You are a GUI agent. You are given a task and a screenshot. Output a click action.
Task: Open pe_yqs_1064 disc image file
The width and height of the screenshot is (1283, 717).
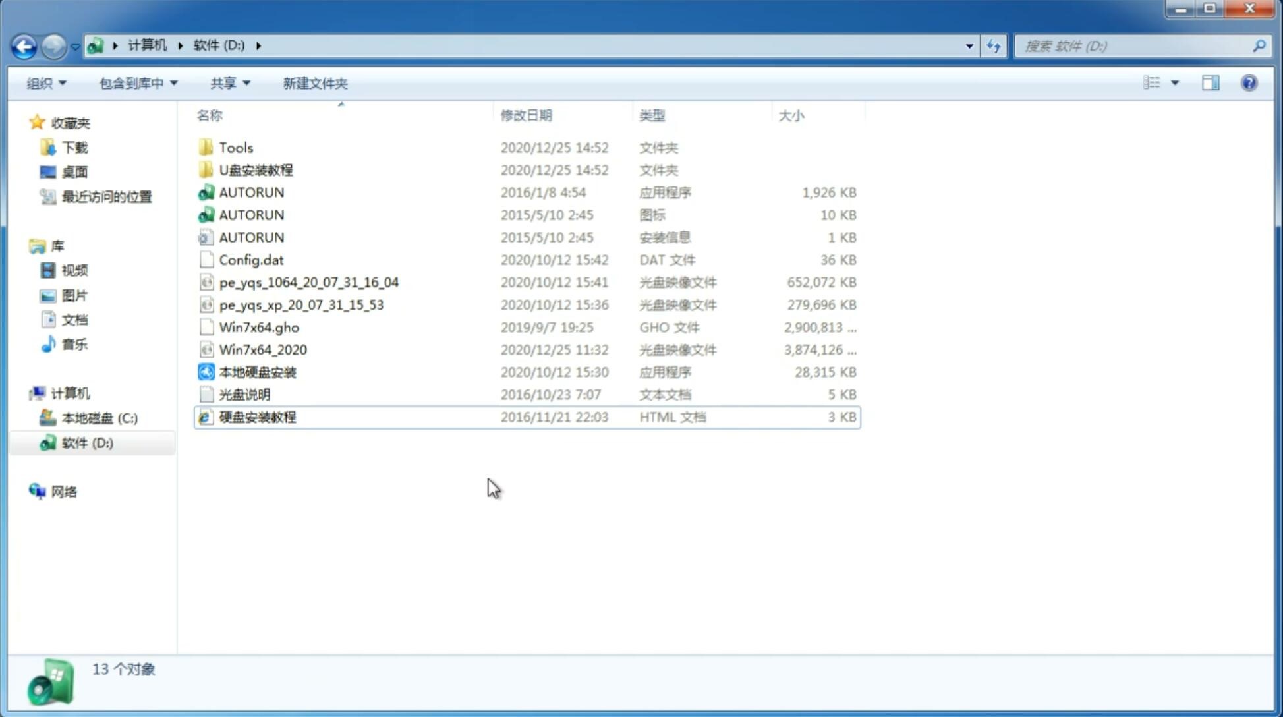(308, 282)
